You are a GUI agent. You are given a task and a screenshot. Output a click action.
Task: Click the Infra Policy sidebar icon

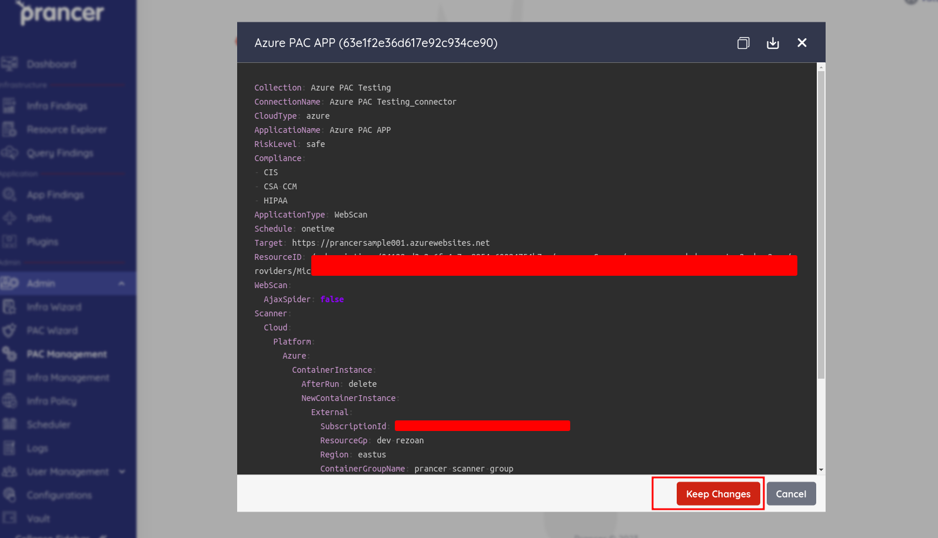[9, 401]
